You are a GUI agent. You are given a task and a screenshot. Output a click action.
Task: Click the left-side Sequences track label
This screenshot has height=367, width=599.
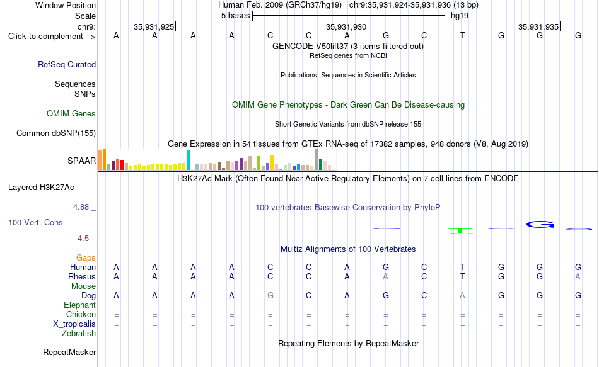coord(75,84)
